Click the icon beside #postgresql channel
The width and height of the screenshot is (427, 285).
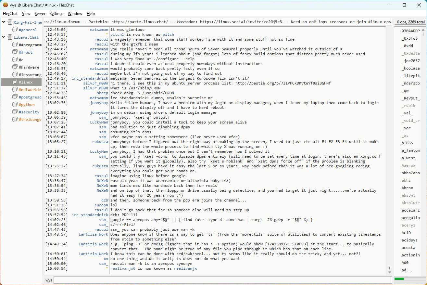coord(15,97)
